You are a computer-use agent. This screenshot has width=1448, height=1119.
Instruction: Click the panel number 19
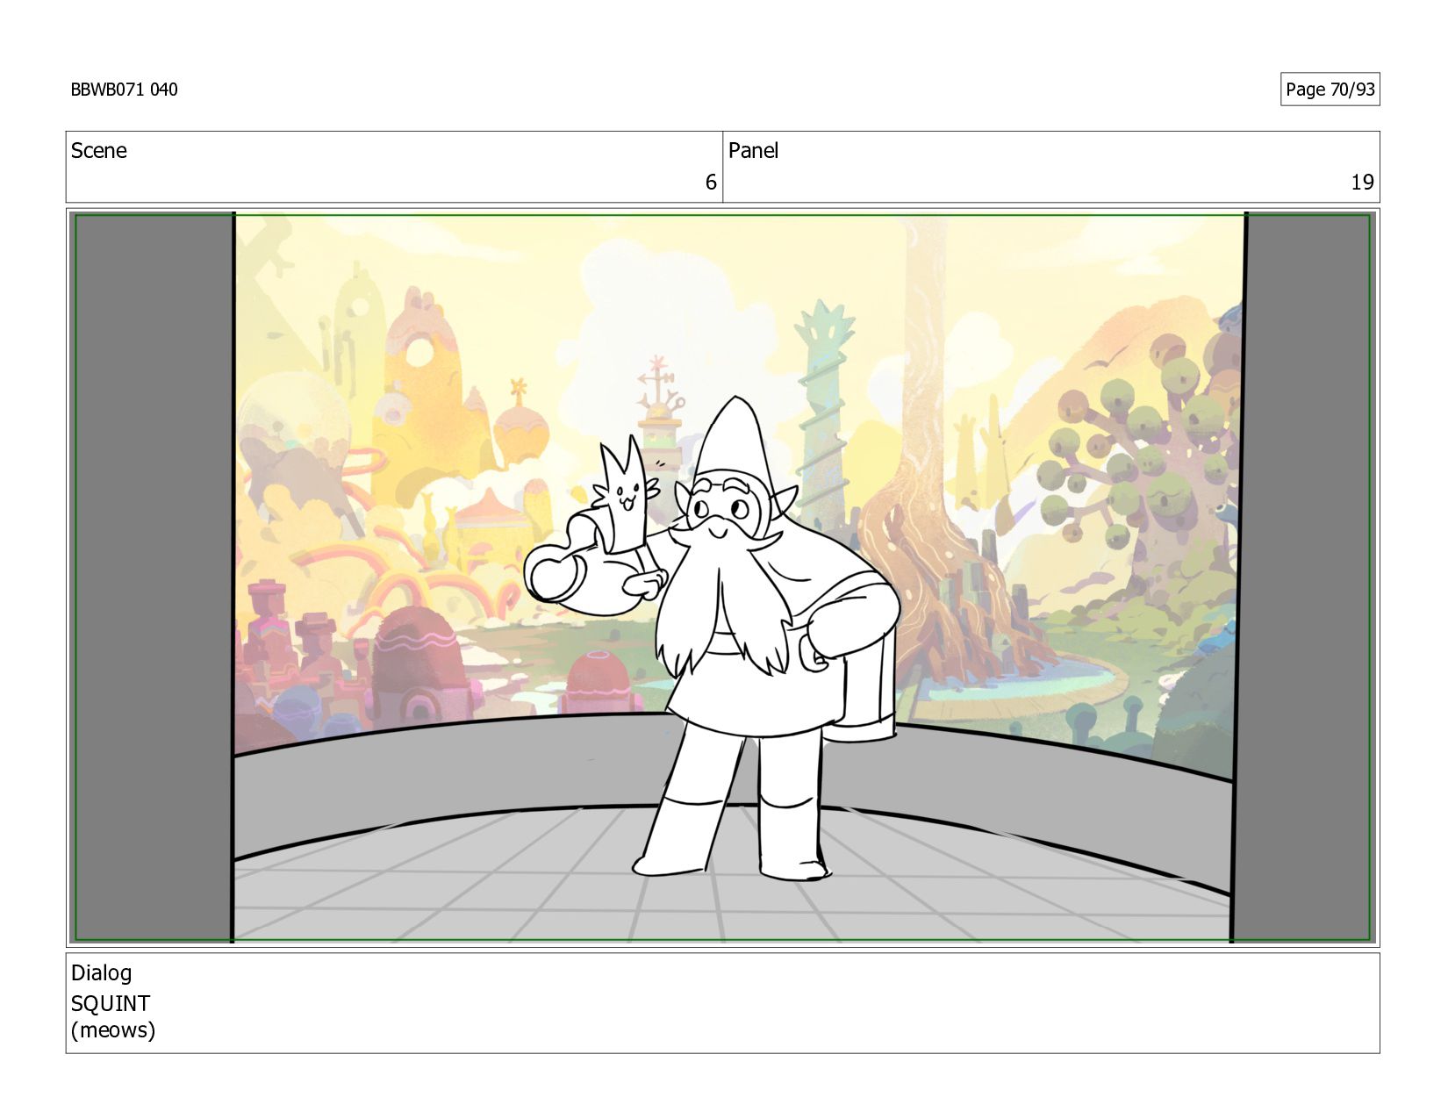coord(1362,183)
